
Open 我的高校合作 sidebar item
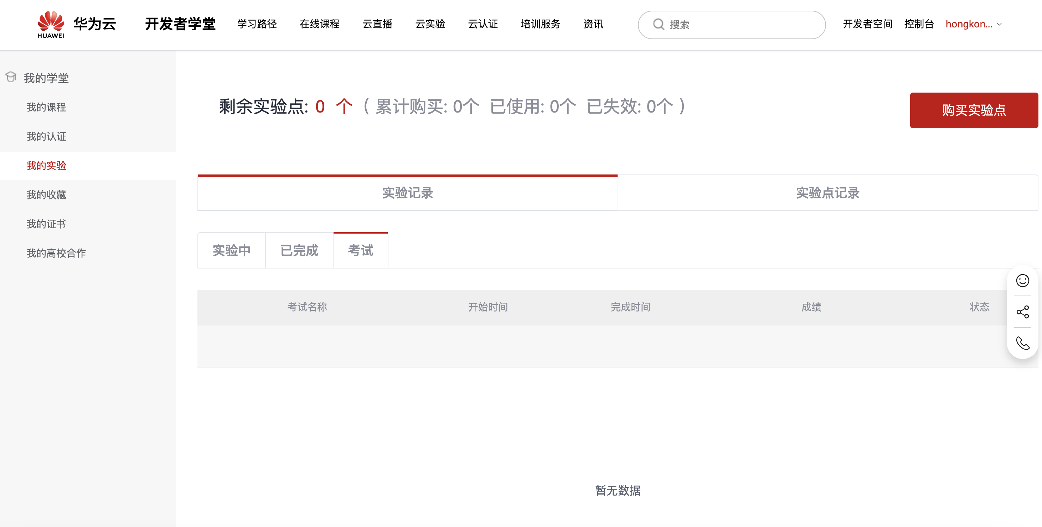tap(56, 253)
